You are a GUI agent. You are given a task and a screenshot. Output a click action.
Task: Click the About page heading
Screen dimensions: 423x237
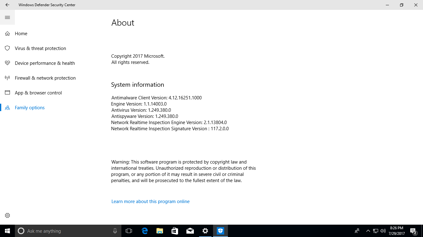pyautogui.click(x=123, y=23)
